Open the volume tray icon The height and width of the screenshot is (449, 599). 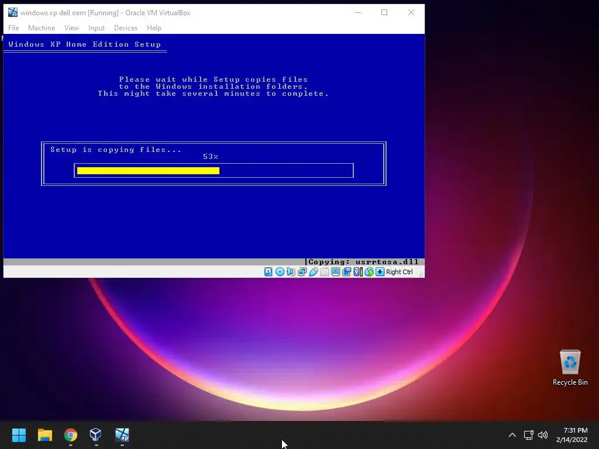543,435
